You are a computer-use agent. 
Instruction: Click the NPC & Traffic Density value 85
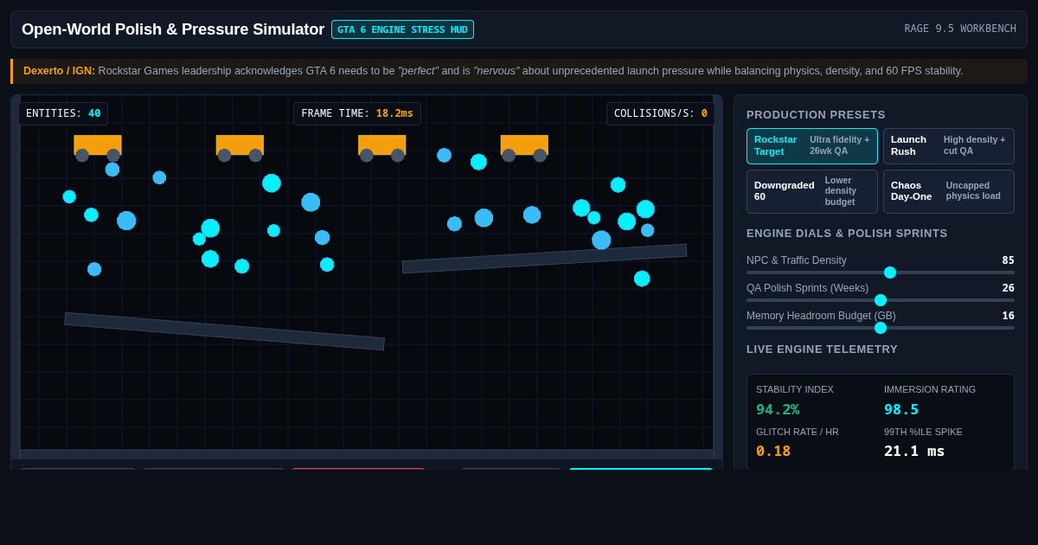point(1009,260)
